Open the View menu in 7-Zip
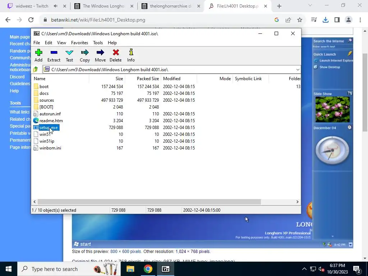The height and width of the screenshot is (276, 368). click(61, 43)
